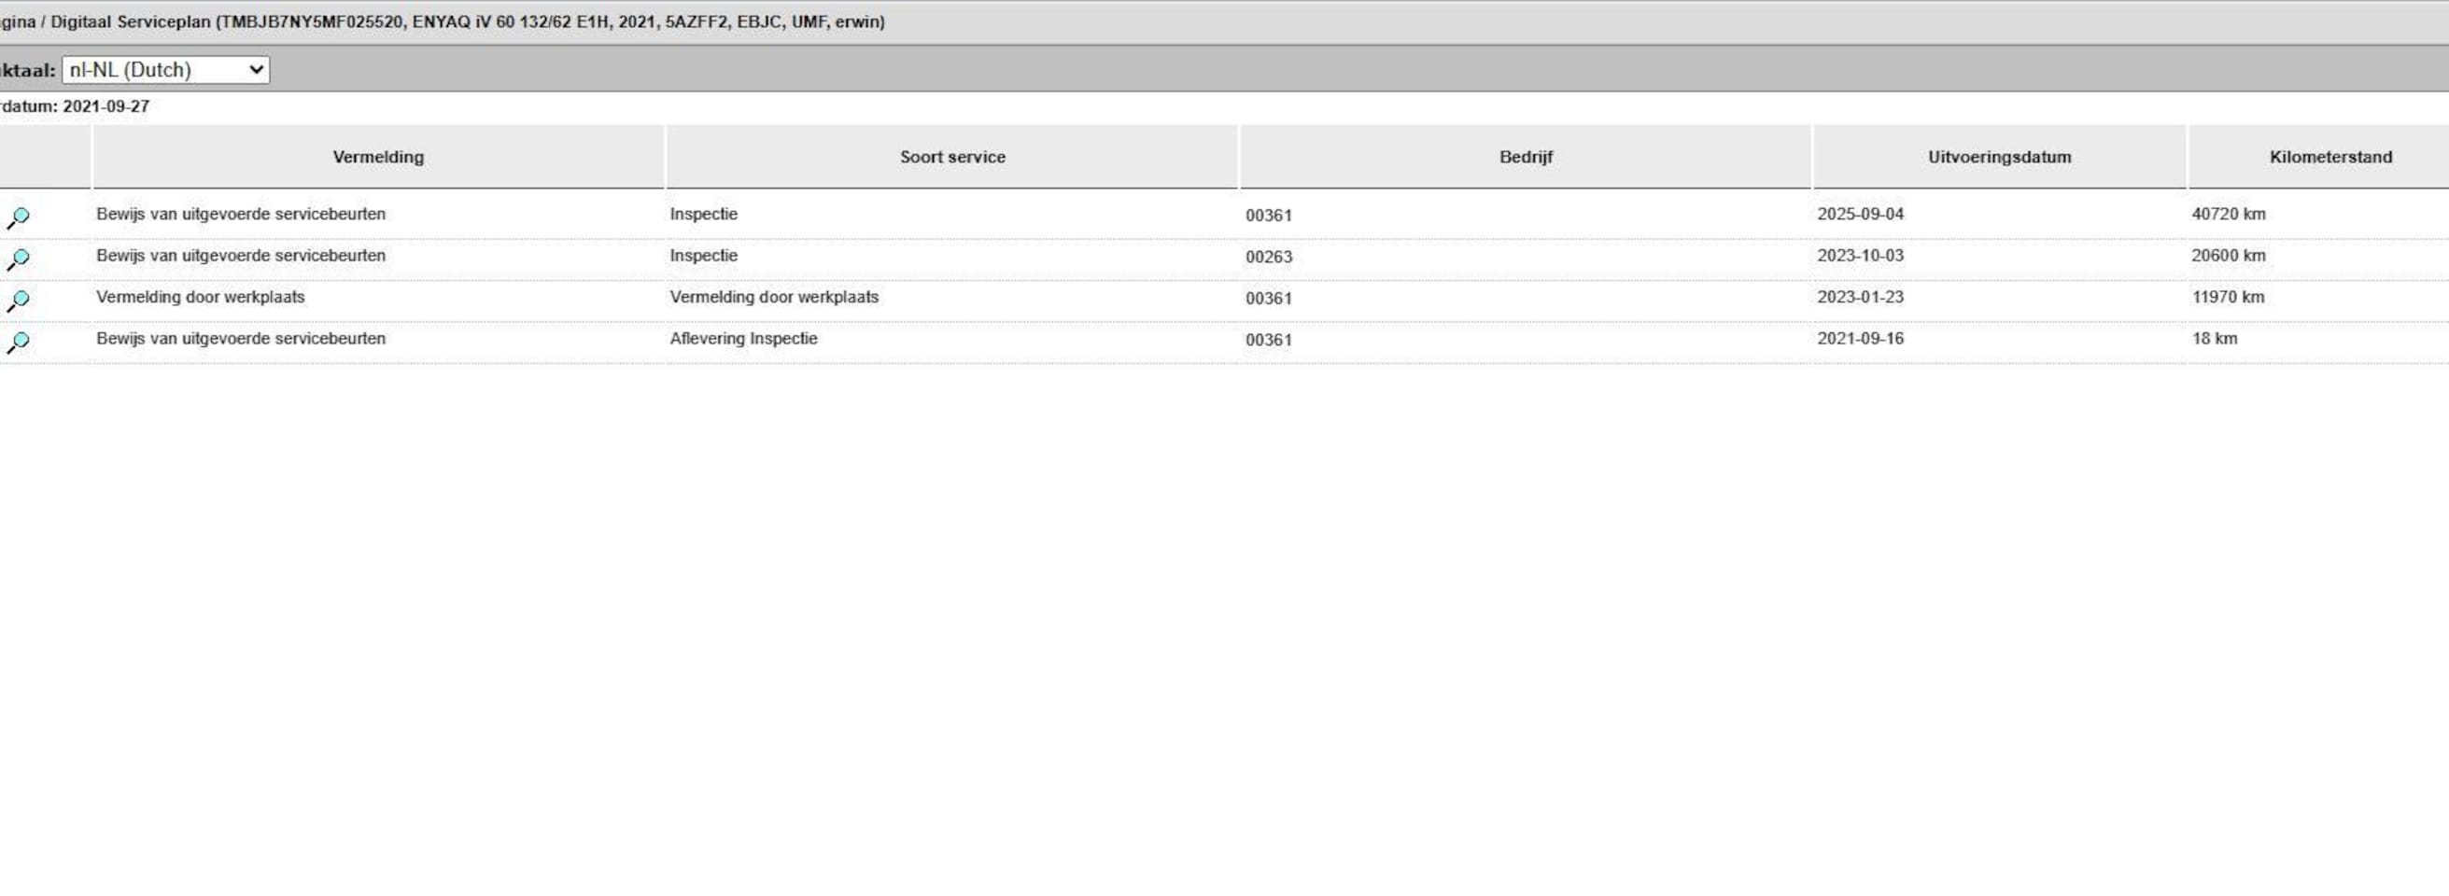Image resolution: width=2449 pixels, height=896 pixels.
Task: View details of the Vermelding door werkplaats row
Action: [18, 301]
